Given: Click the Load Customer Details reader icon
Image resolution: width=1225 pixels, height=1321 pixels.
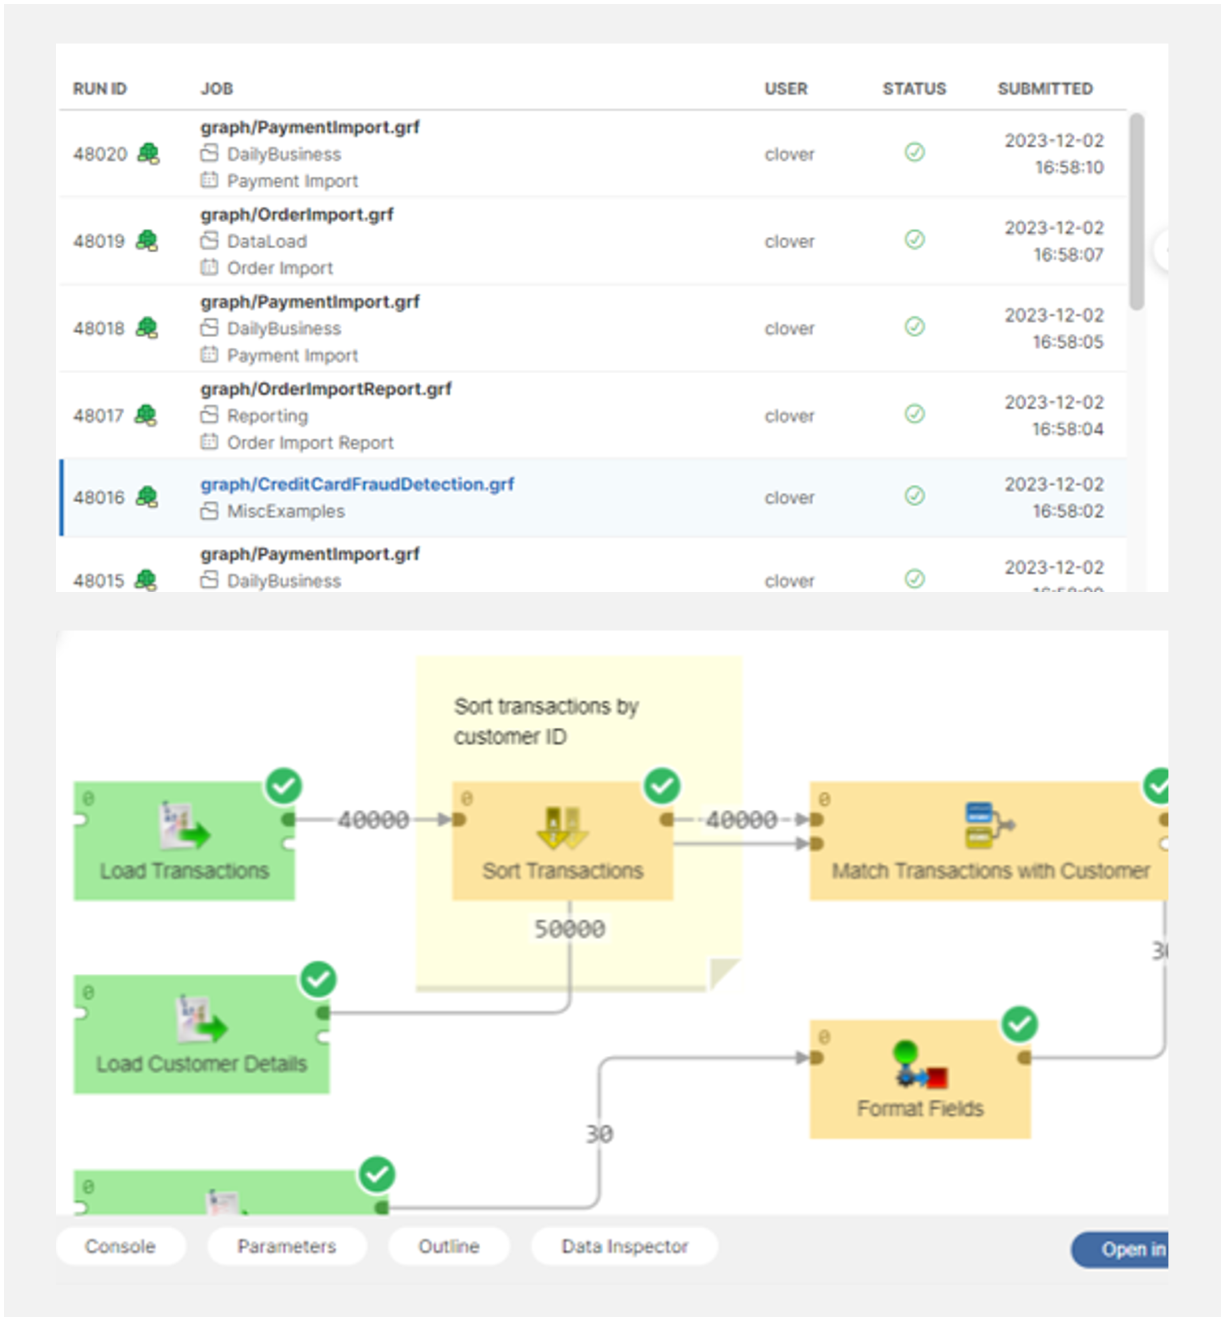Looking at the screenshot, I should click(201, 1020).
